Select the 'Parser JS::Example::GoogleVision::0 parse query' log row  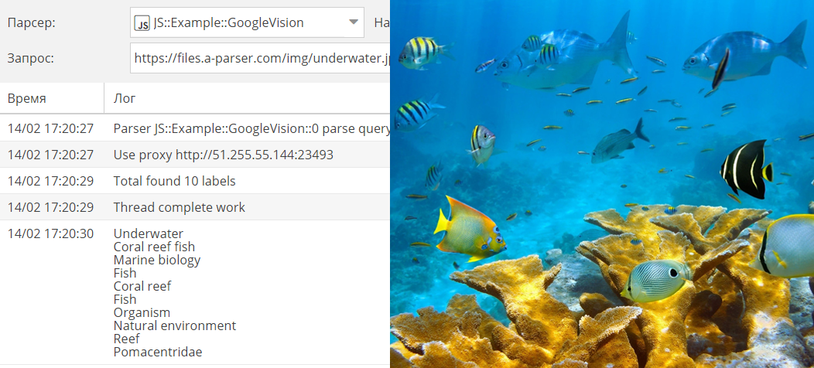tap(195, 128)
